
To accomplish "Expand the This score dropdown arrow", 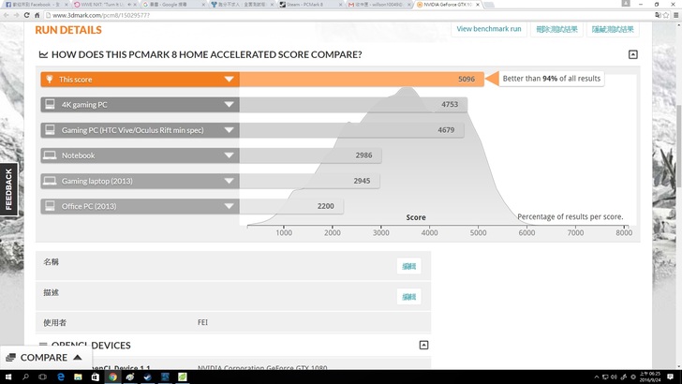I will click(230, 80).
